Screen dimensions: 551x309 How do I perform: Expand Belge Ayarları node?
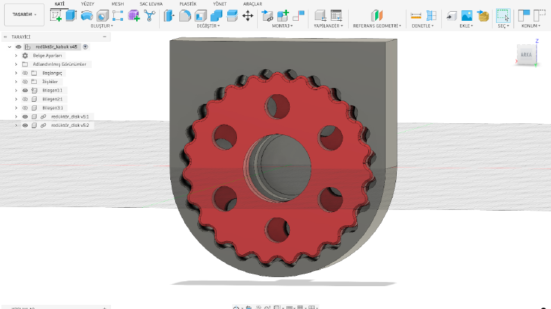coord(16,55)
